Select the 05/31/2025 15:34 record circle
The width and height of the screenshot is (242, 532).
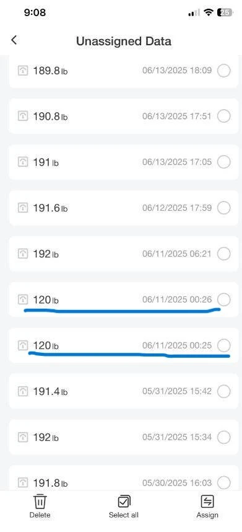click(x=223, y=437)
